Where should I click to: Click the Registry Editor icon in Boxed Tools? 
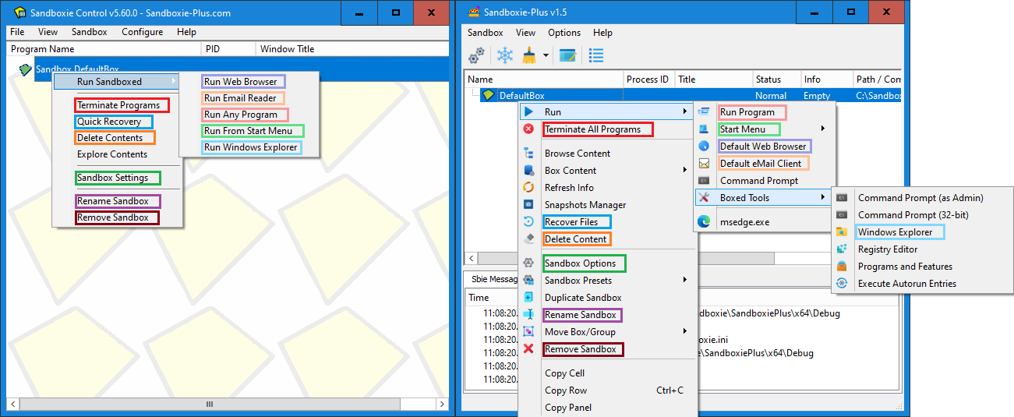[x=842, y=249]
